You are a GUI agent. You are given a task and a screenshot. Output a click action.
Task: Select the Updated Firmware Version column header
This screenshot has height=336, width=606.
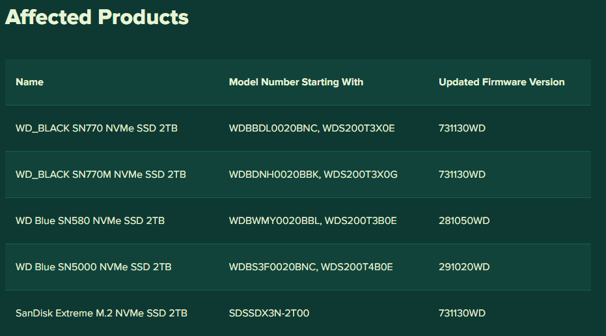502,82
